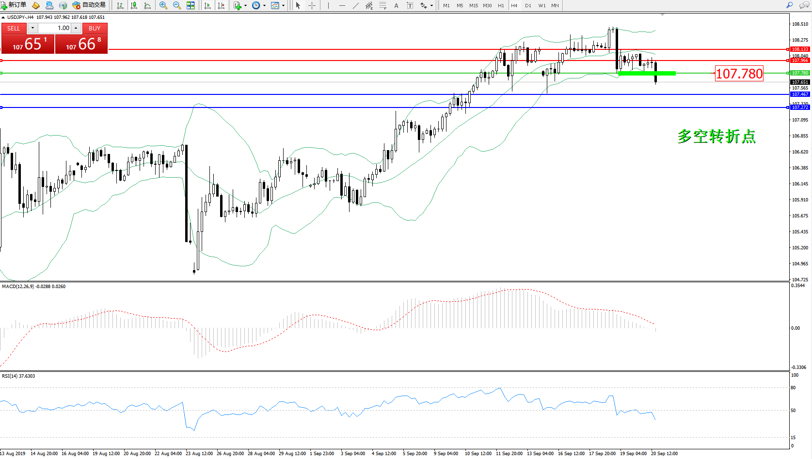Expand the chart templates dropdown arrow
812x459 pixels.
(283, 6)
